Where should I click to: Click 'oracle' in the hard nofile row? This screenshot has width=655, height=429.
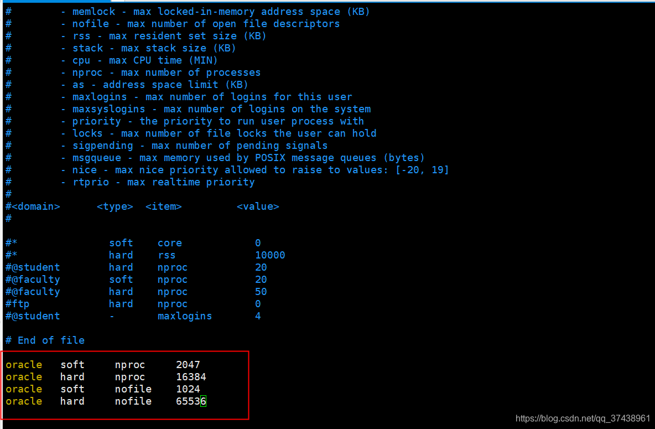[24, 401]
